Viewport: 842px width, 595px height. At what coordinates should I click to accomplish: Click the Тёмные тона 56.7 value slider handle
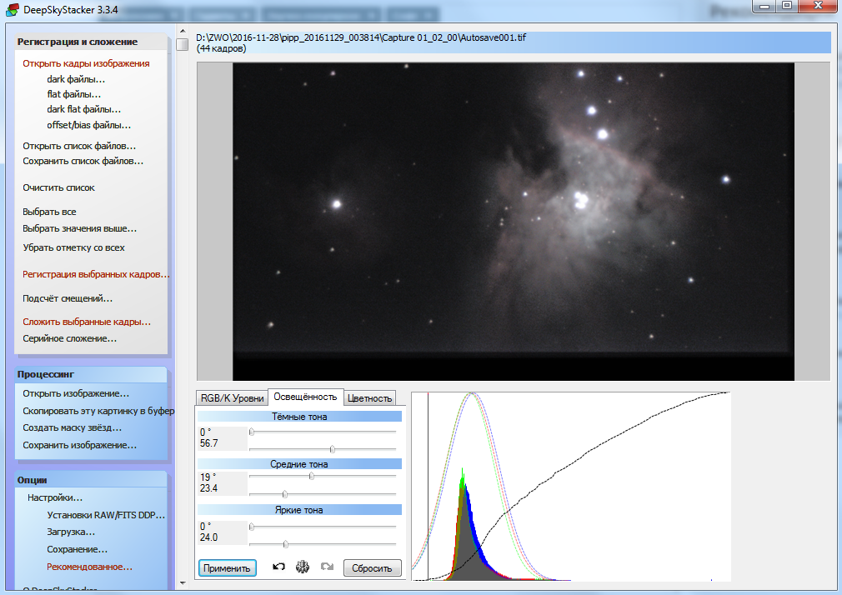[x=332, y=449]
